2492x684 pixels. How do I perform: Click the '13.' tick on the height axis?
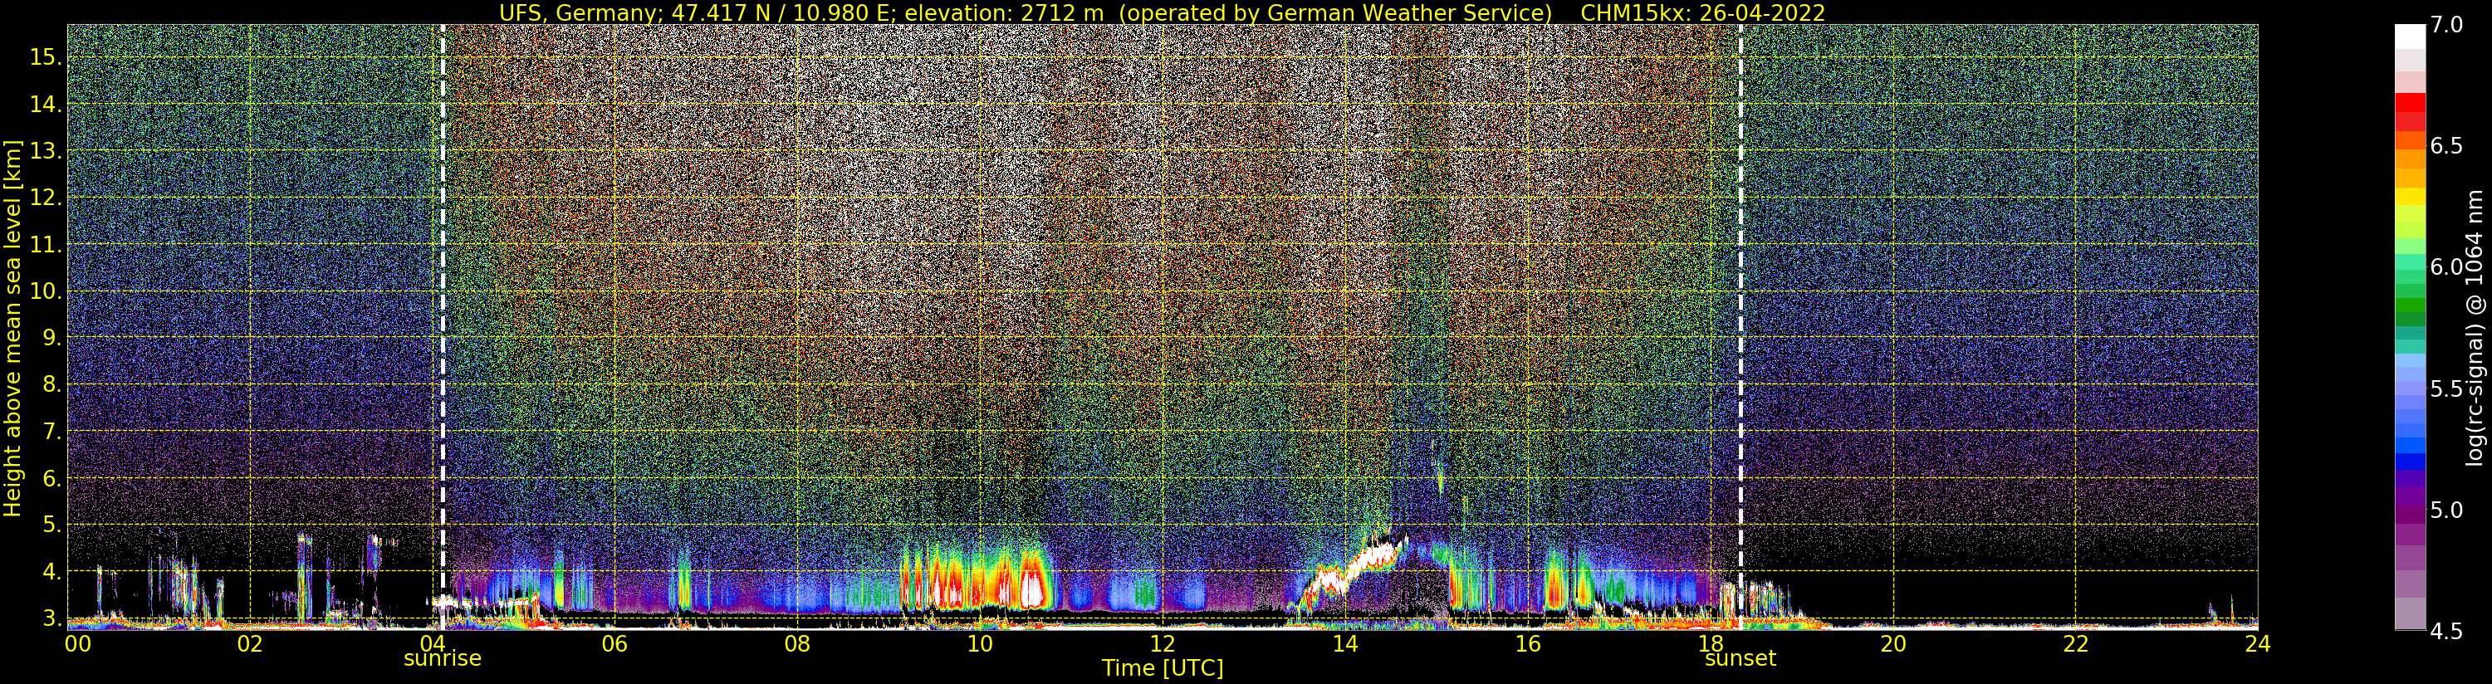point(45,151)
